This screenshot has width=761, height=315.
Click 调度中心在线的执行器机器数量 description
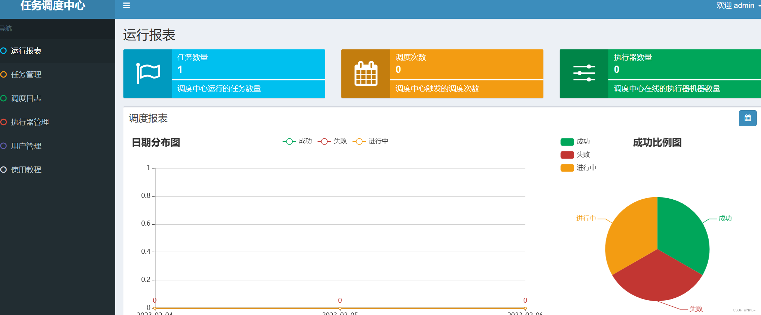tap(667, 89)
